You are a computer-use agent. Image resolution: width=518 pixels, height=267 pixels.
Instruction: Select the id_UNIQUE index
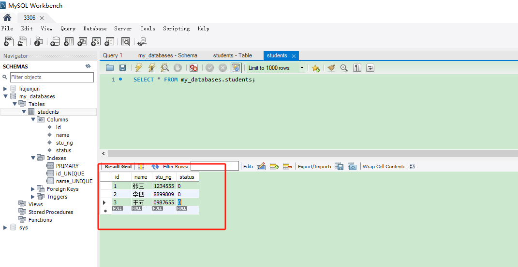click(x=70, y=174)
